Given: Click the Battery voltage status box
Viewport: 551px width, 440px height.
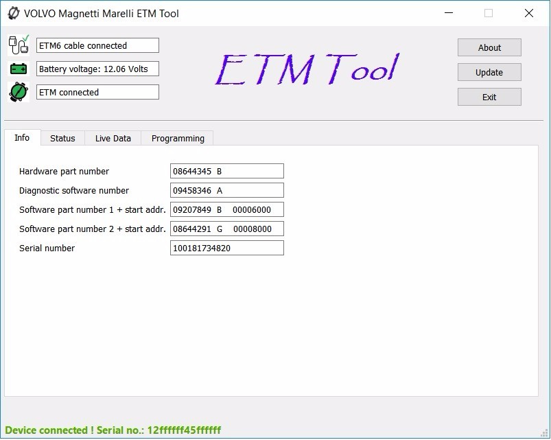Looking at the screenshot, I should tap(97, 69).
